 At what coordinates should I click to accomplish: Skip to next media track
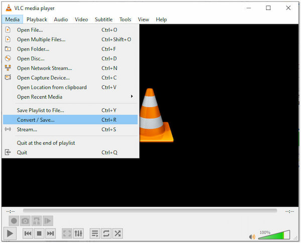(x=51, y=233)
